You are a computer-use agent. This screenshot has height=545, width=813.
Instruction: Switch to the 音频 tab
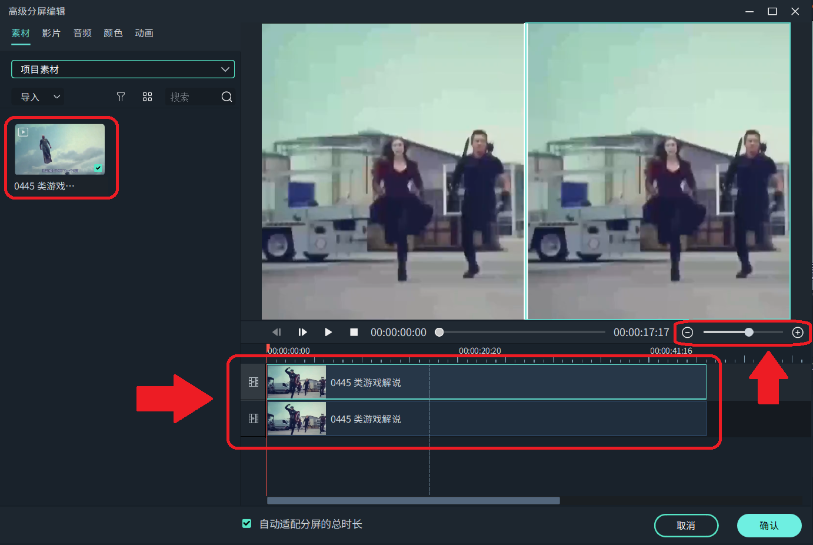click(82, 34)
